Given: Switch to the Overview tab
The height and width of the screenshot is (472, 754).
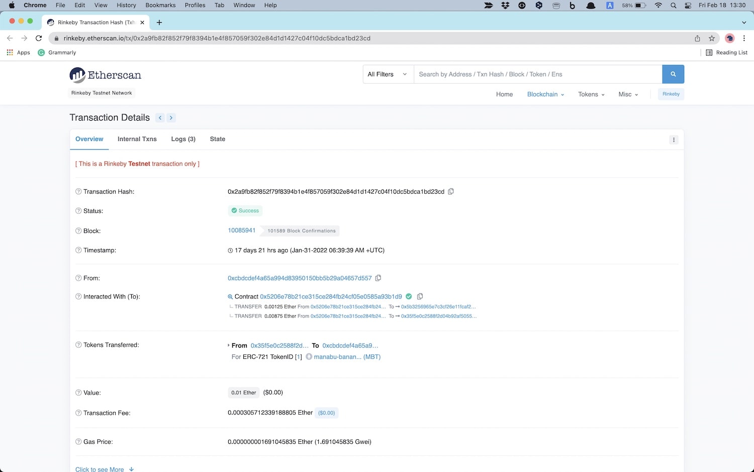Looking at the screenshot, I should click(x=89, y=139).
